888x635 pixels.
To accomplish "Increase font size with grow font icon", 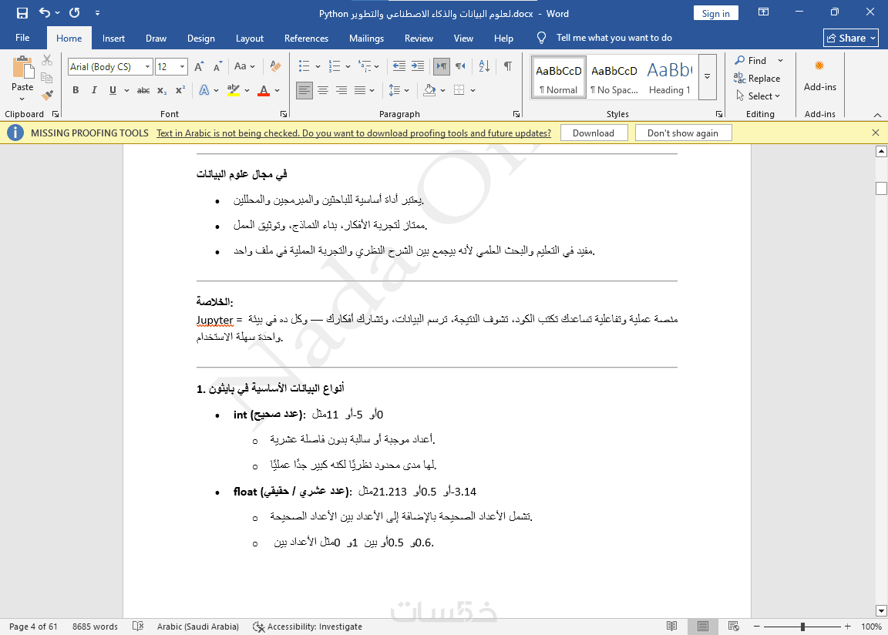I will pyautogui.click(x=199, y=67).
